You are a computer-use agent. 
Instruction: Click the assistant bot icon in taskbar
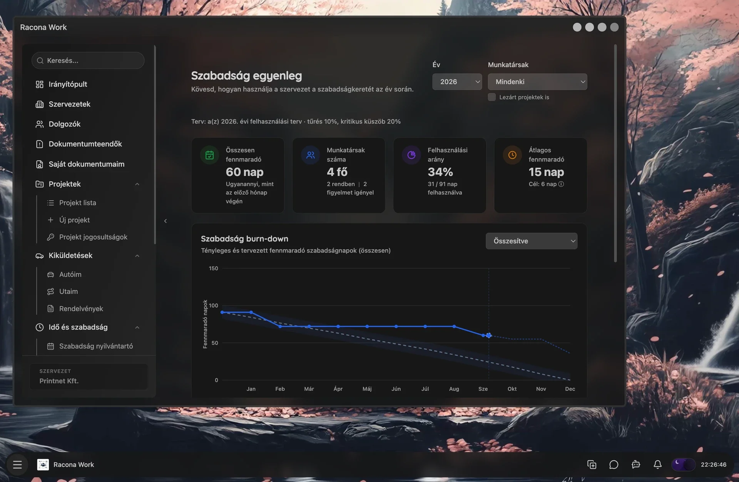pyautogui.click(x=636, y=465)
